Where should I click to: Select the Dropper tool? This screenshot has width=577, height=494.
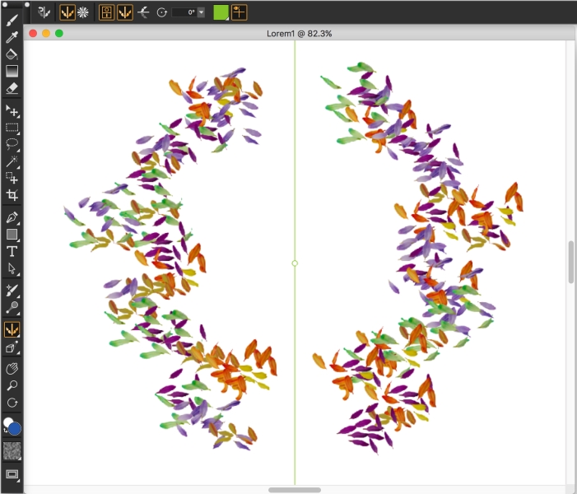point(12,37)
